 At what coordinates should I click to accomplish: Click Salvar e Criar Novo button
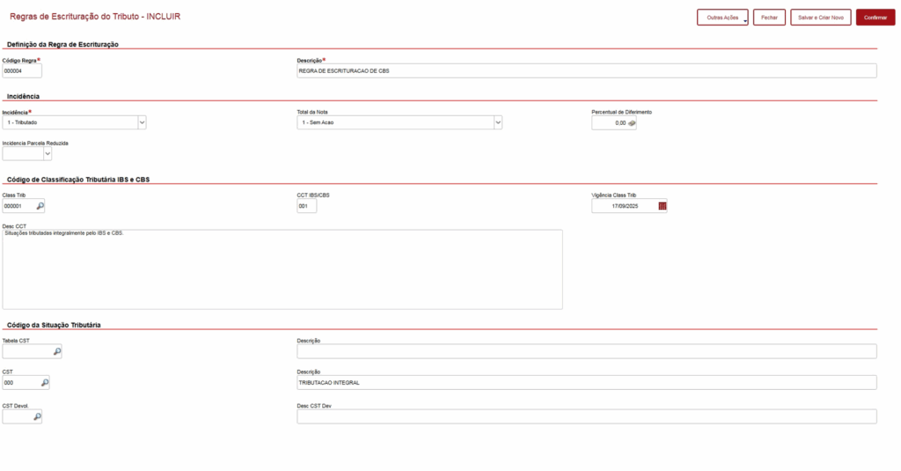pyautogui.click(x=821, y=18)
